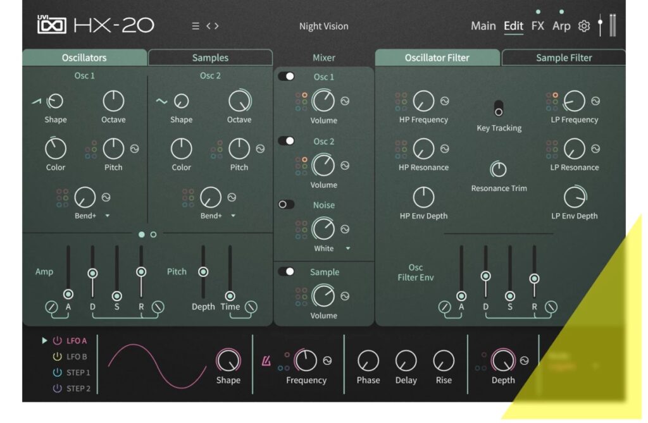
Task: Open Osc 1 Bend+ modulation wave icon
Action: point(106,197)
